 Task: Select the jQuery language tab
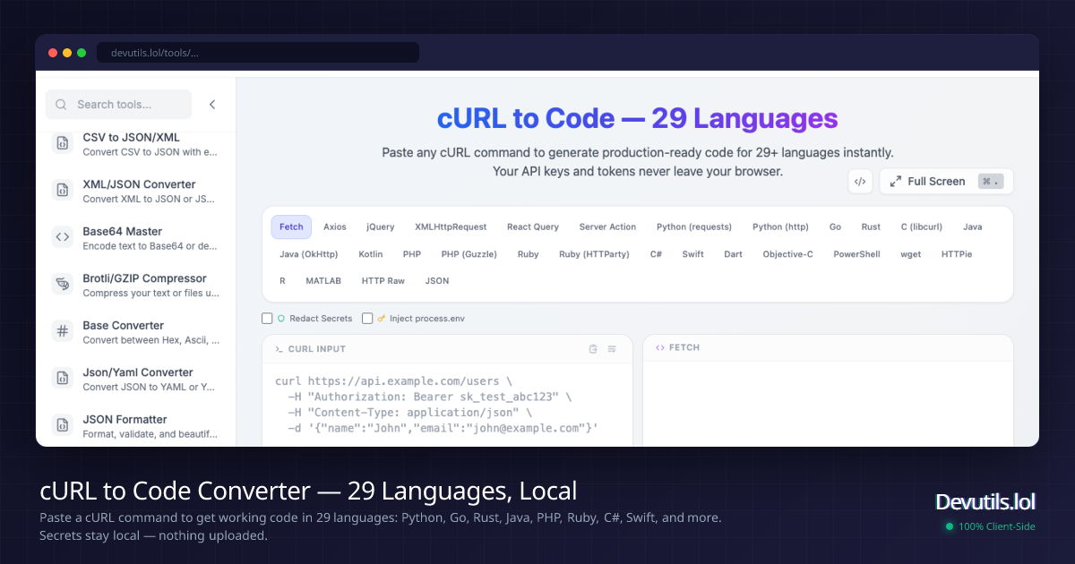tap(381, 227)
